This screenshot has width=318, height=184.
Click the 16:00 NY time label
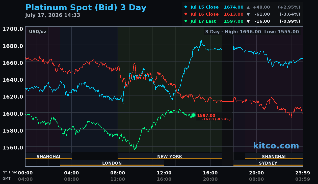[210, 173]
